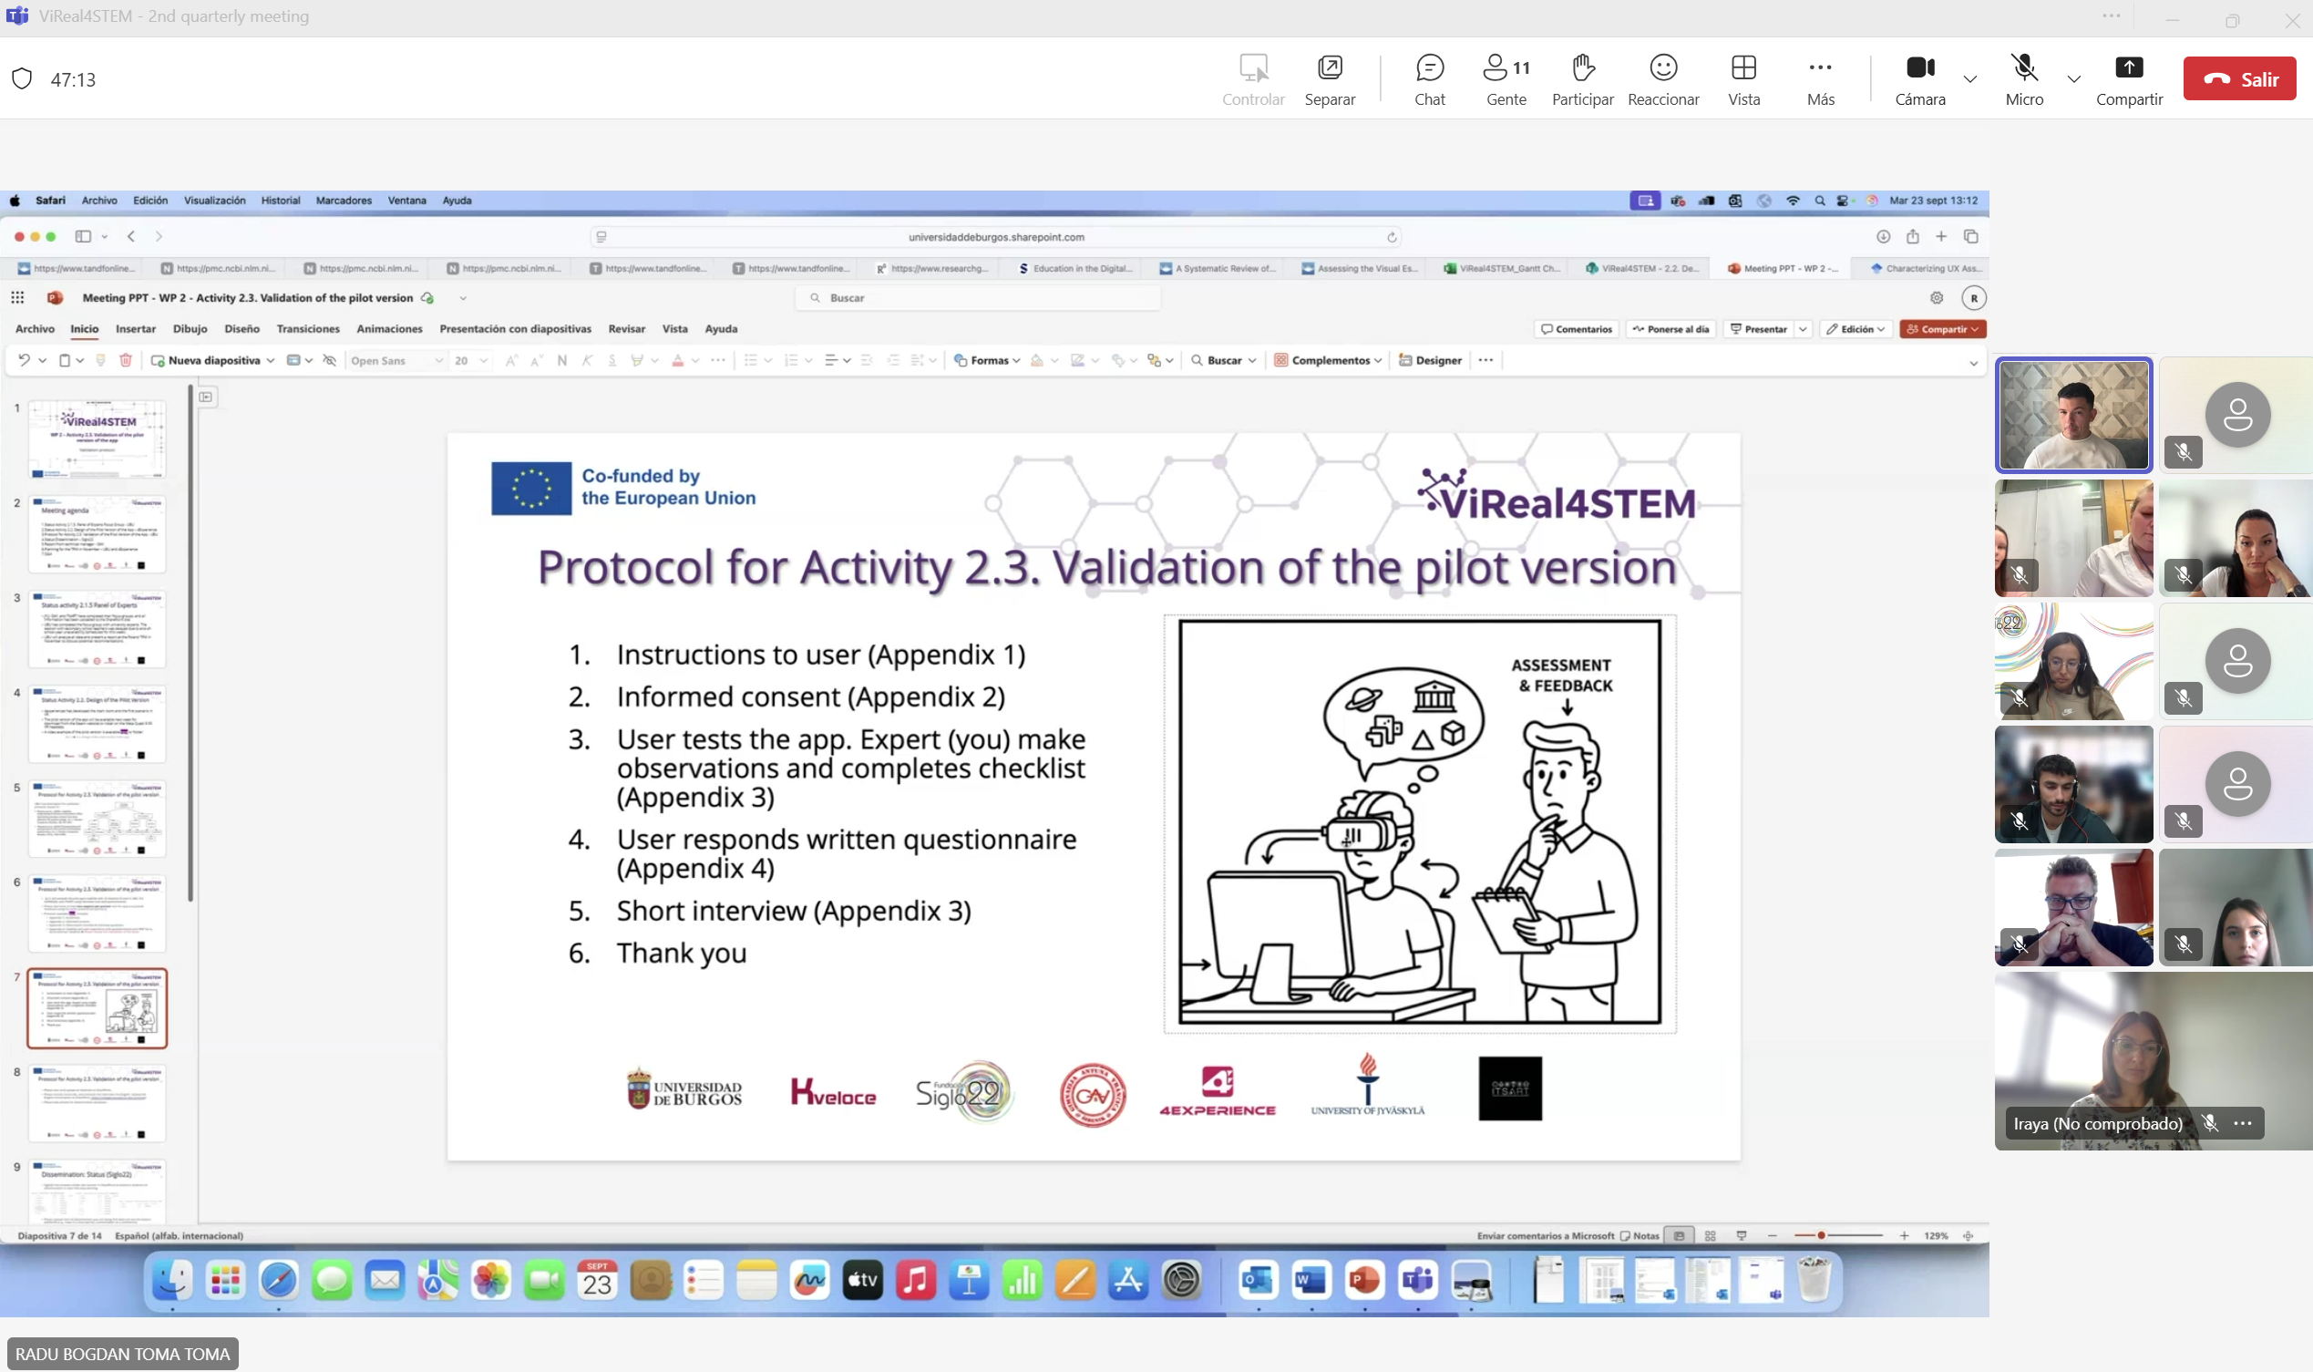Expand the Micro device options arrow
This screenshot has height=1372, width=2313.
[2072, 79]
